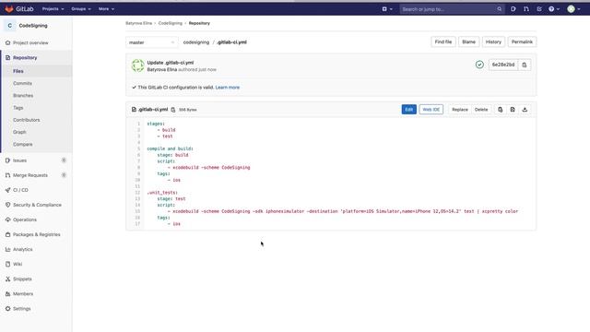The width and height of the screenshot is (590, 332).
Task: Click the Learn more link
Action: 228,88
